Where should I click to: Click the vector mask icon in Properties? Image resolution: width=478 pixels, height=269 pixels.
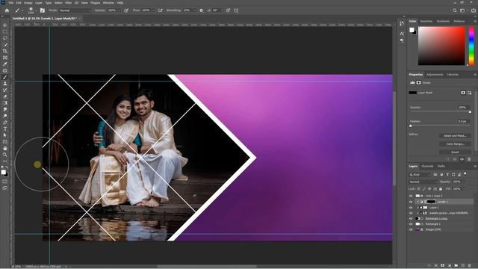click(x=469, y=93)
